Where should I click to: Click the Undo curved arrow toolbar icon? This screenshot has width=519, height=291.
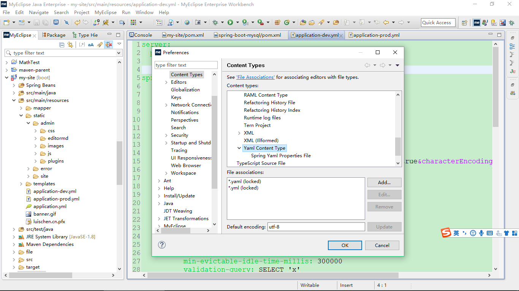point(78,22)
